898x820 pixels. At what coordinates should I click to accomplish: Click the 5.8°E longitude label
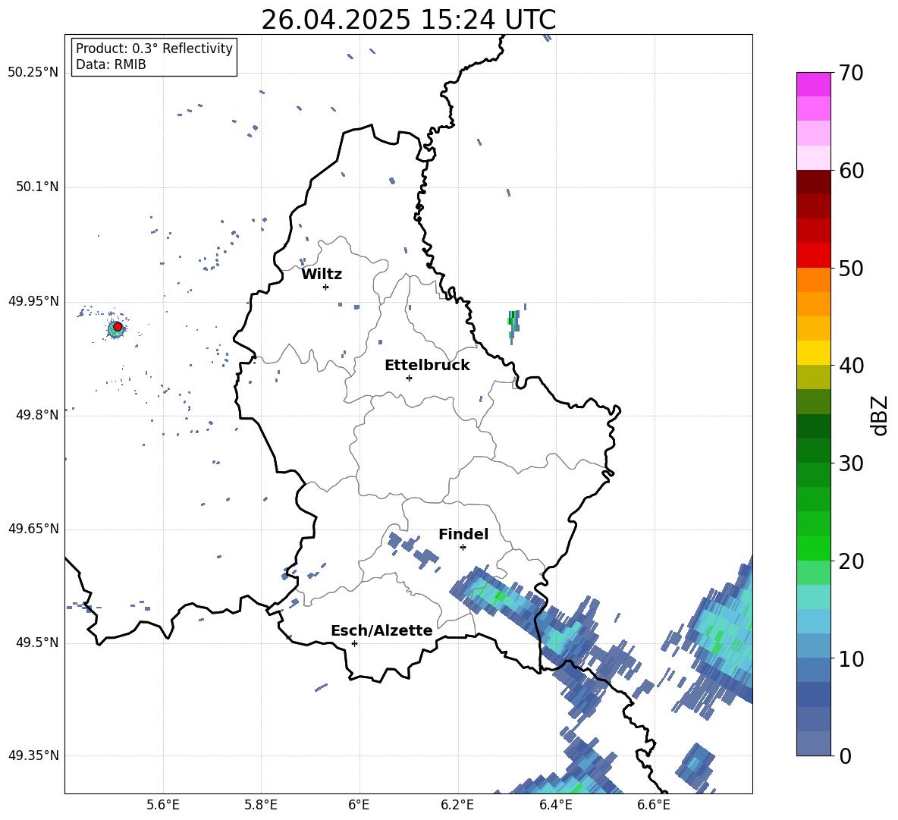click(261, 805)
